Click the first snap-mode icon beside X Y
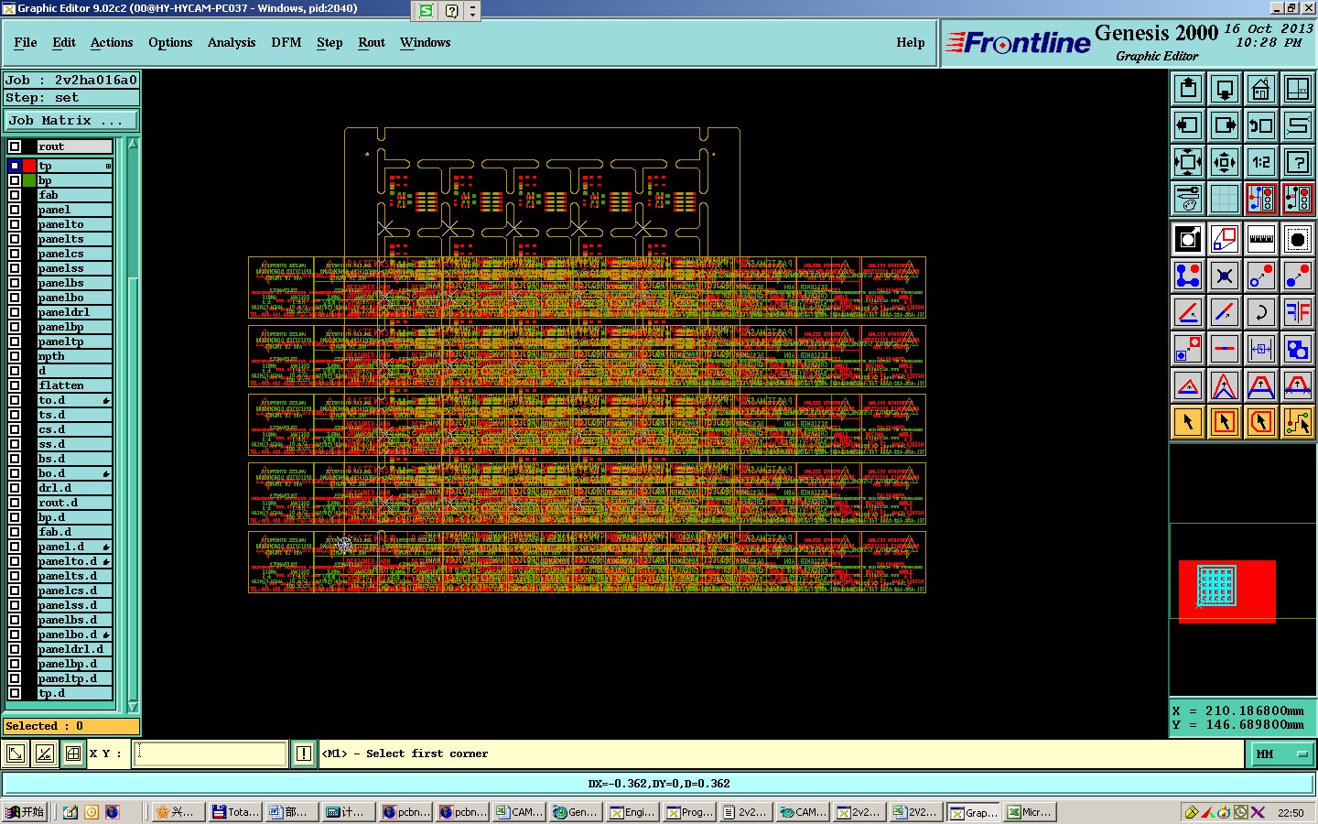 16,754
